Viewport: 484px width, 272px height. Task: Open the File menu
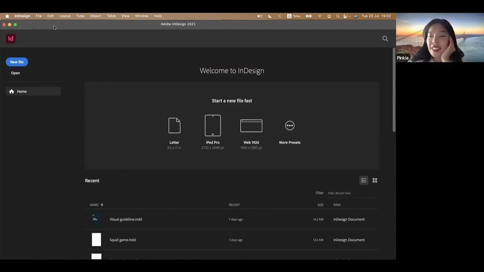(39, 16)
